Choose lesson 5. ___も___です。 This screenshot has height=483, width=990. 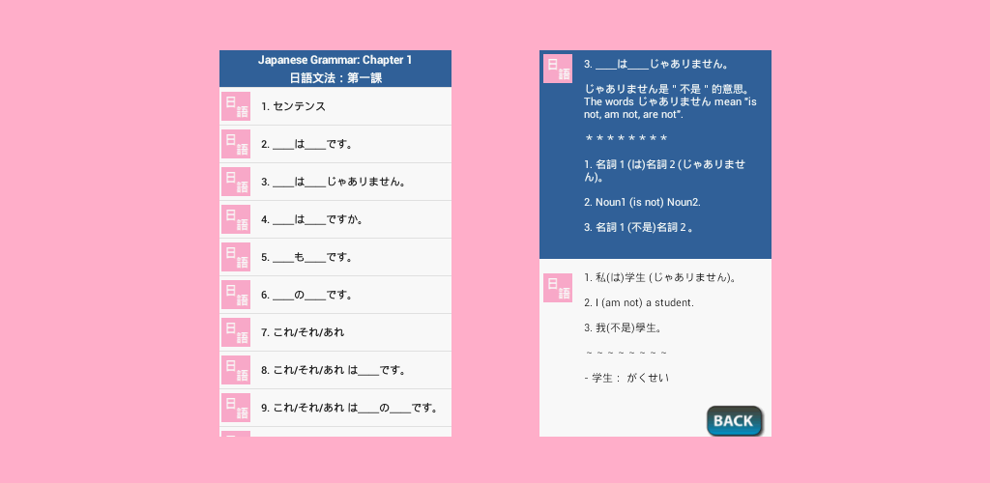click(x=306, y=257)
